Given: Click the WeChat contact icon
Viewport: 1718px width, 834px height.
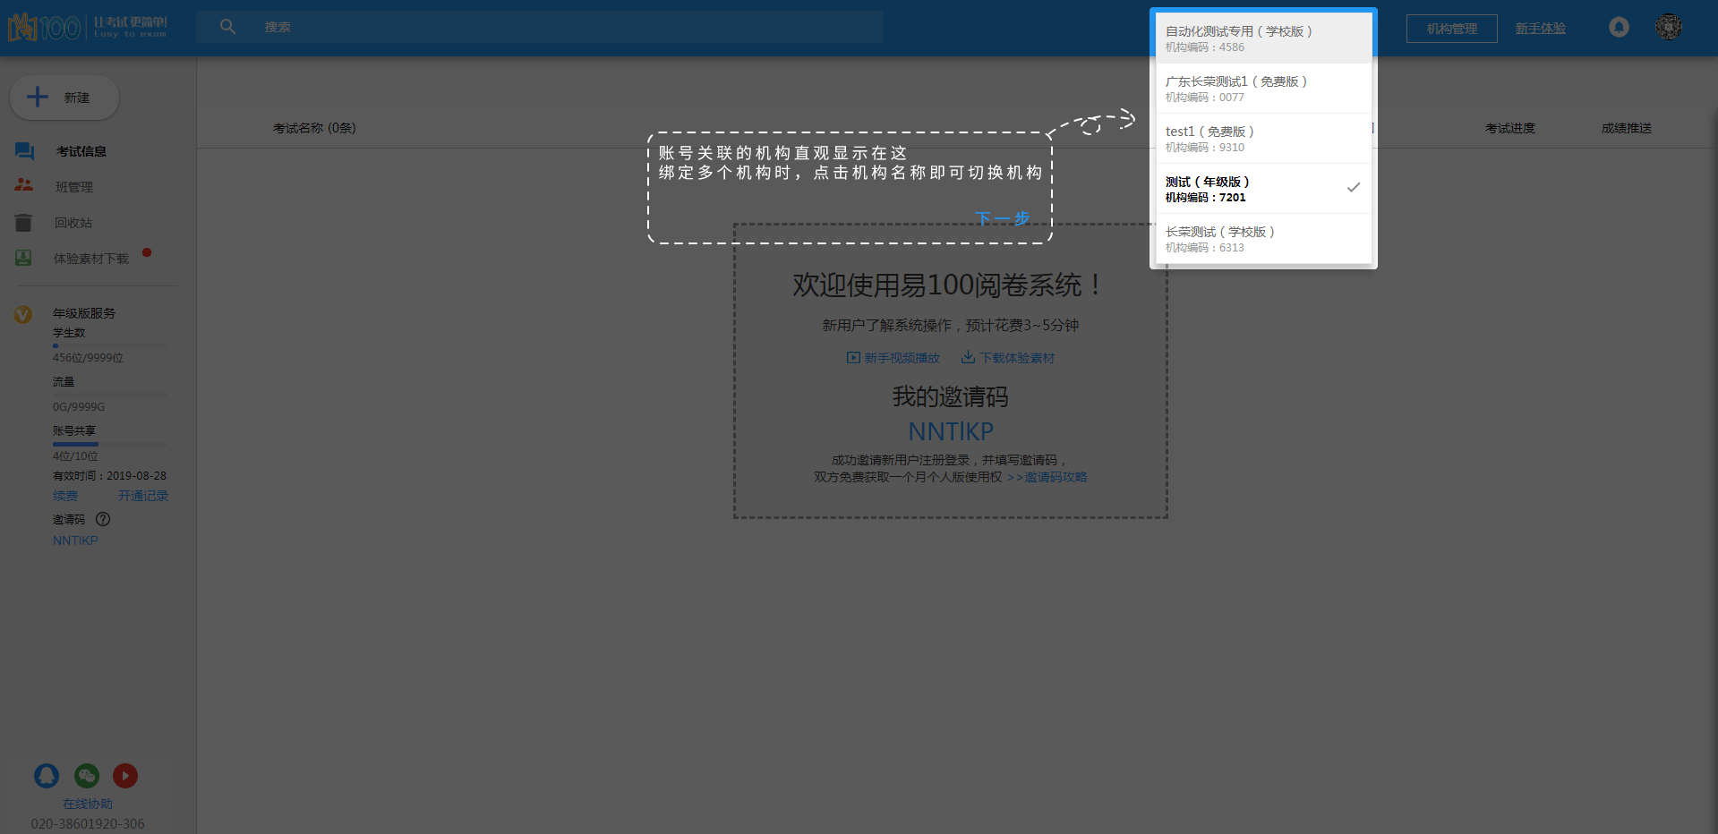Looking at the screenshot, I should (87, 775).
